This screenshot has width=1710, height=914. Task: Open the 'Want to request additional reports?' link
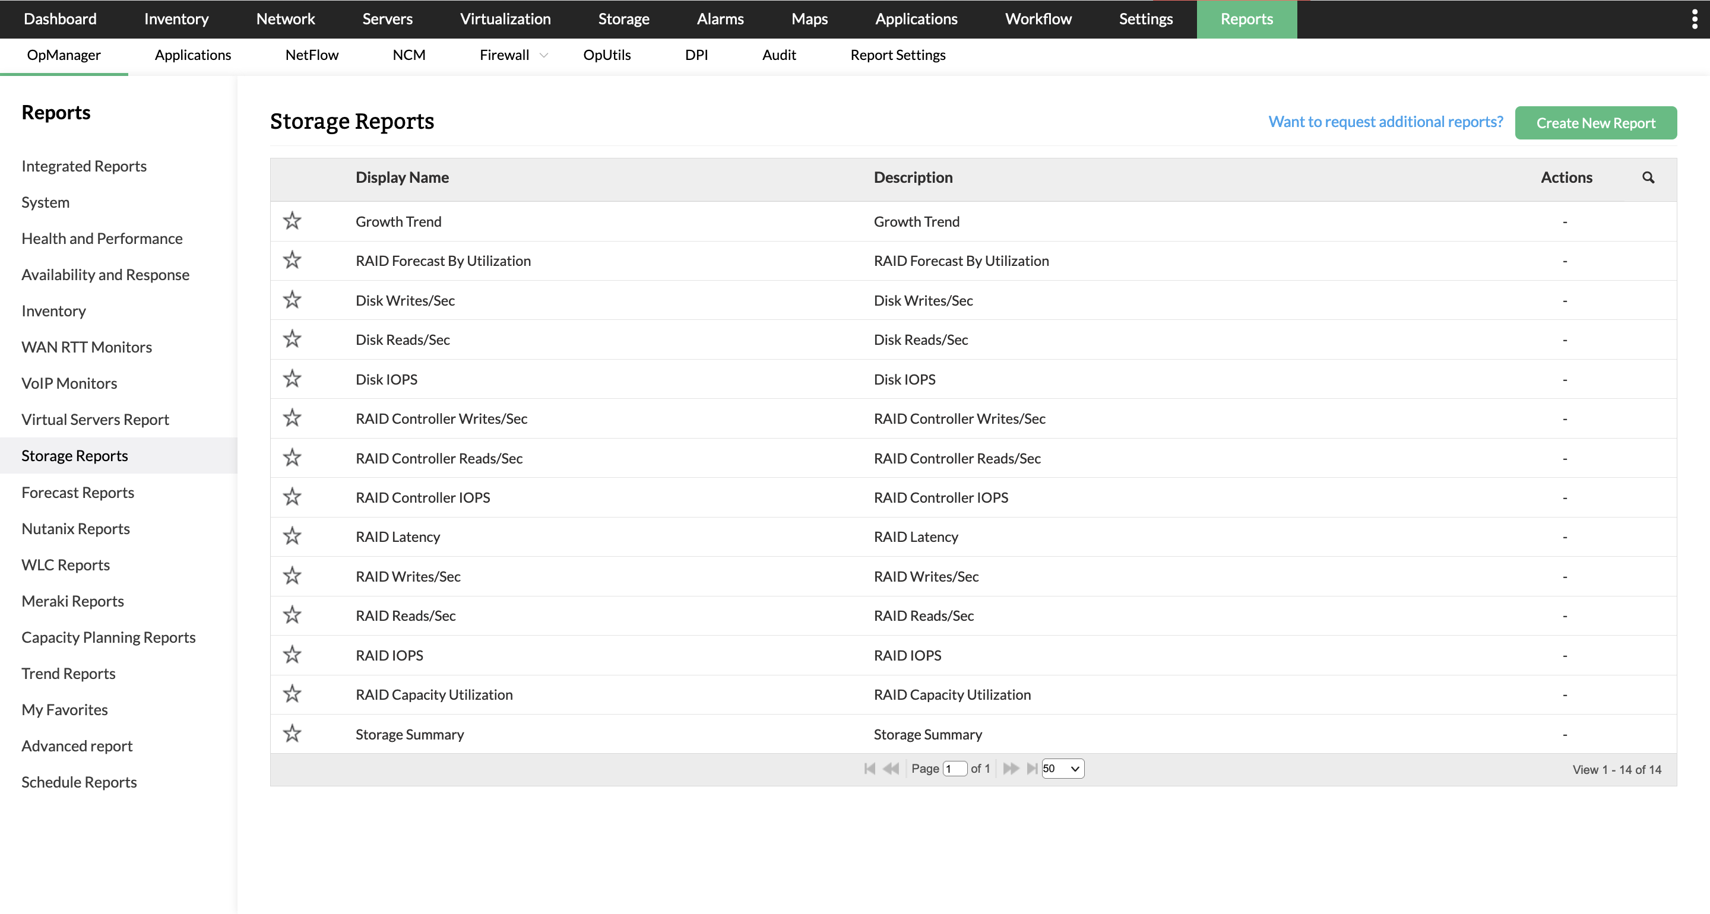(x=1385, y=122)
